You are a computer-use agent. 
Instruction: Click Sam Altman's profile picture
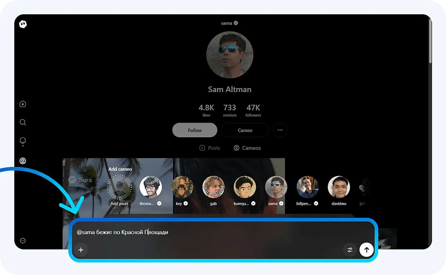tap(230, 55)
